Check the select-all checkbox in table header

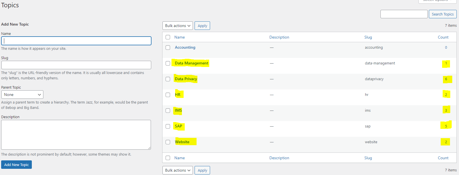[x=168, y=37]
